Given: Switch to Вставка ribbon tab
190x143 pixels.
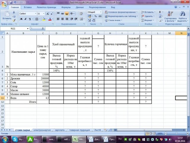Looking at the screenshot, I should (x=28, y=7).
